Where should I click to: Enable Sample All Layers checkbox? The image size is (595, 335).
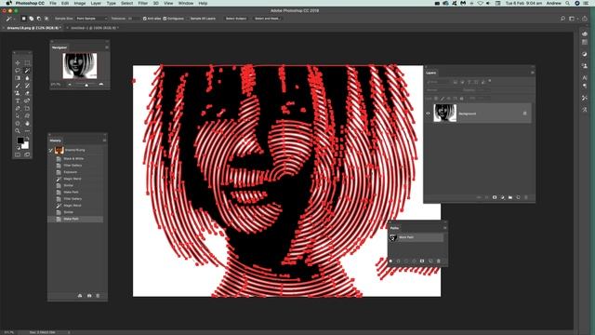[188, 19]
